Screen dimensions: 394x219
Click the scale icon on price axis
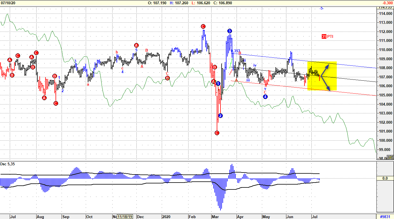(390, 157)
